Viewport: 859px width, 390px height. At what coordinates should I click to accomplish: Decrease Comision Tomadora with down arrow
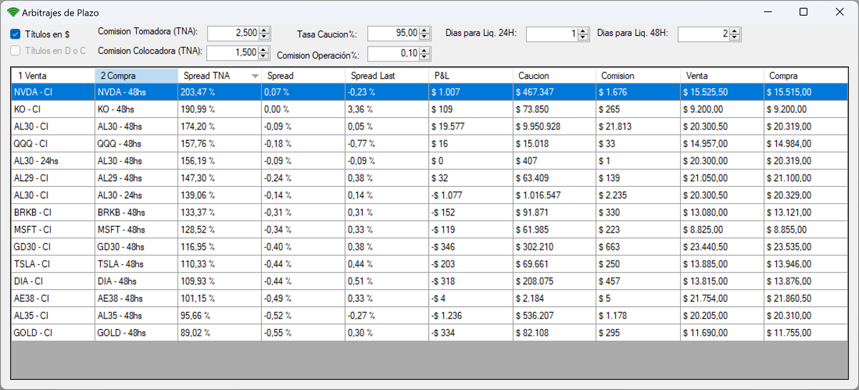(x=265, y=36)
